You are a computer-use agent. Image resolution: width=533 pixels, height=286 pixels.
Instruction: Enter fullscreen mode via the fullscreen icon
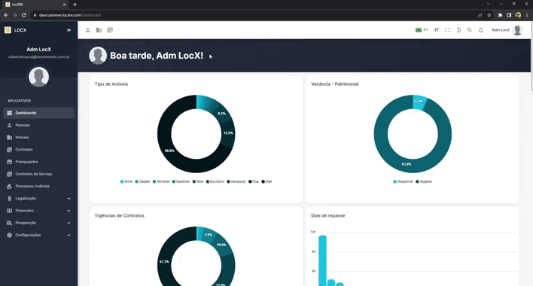[448, 30]
